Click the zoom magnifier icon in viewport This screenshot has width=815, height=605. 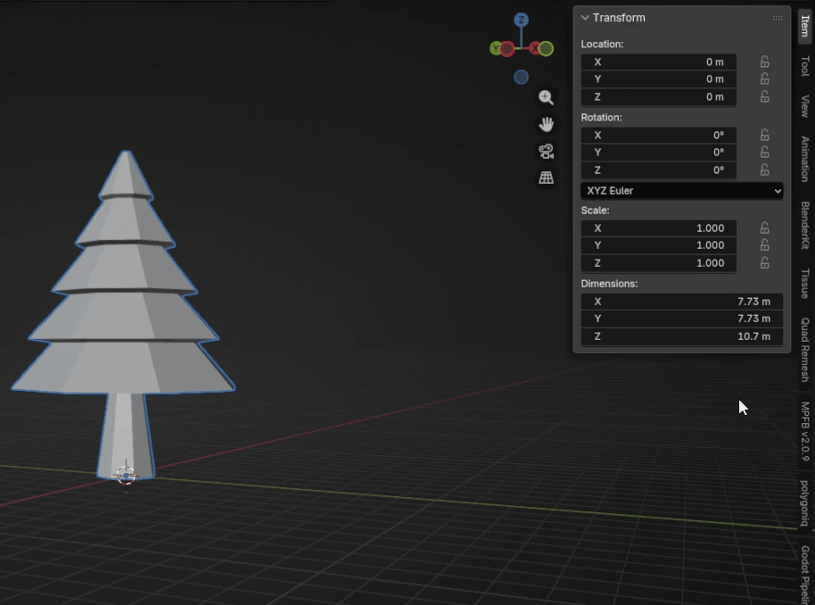(x=546, y=98)
